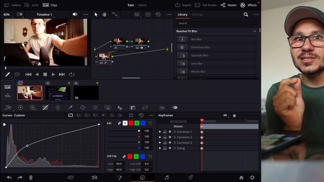Image resolution: width=324 pixels, height=182 pixels.
Task: Open the Color Warper palette icon
Action: [58, 108]
